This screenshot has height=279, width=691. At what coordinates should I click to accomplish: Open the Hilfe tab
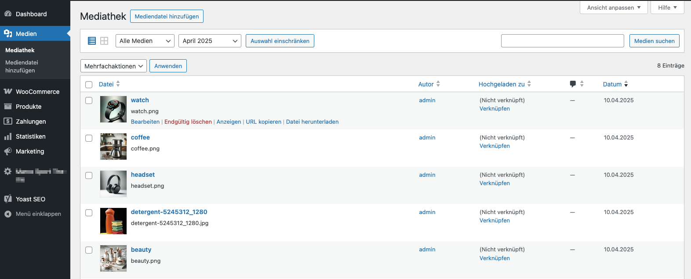click(667, 7)
